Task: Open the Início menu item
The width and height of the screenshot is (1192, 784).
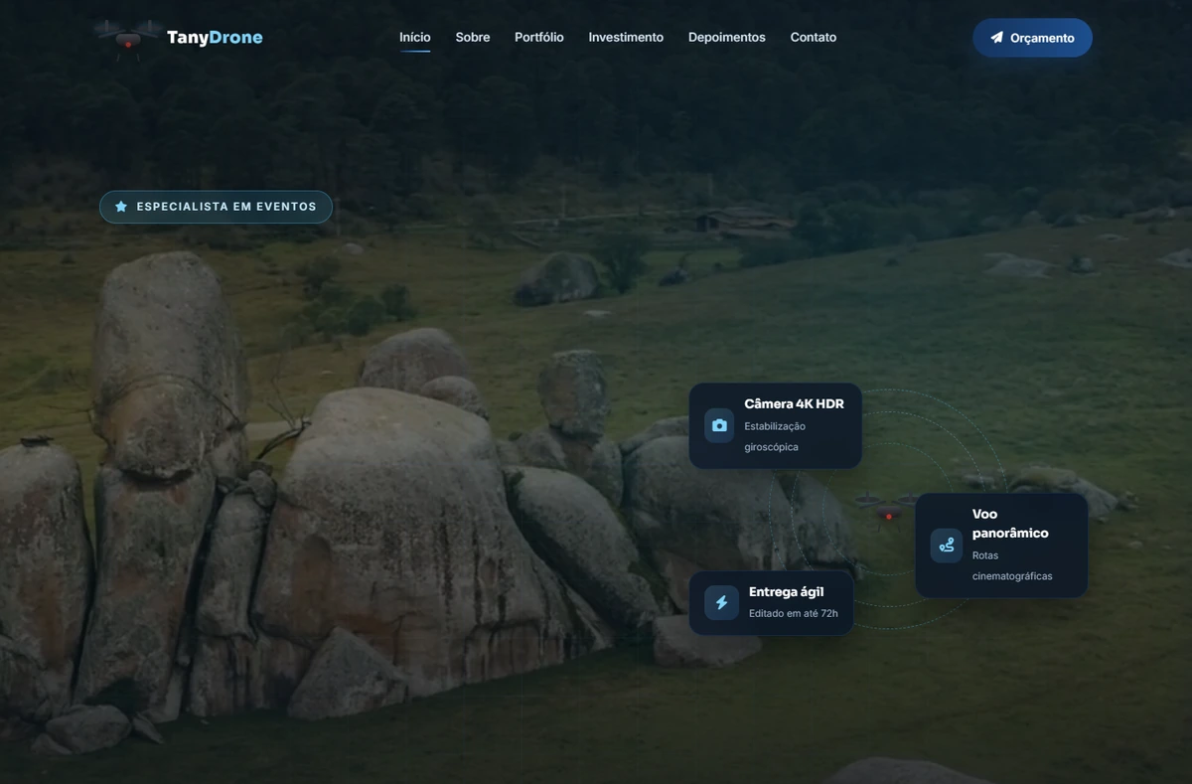Action: coord(415,37)
